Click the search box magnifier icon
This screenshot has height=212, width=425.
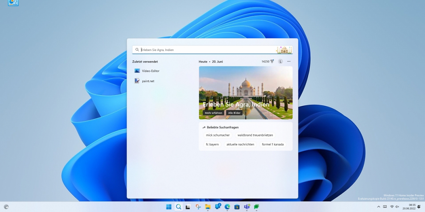coord(137,50)
